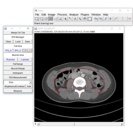Click the slice slider on image stack
The height and width of the screenshot is (133, 133).
click(80, 124)
